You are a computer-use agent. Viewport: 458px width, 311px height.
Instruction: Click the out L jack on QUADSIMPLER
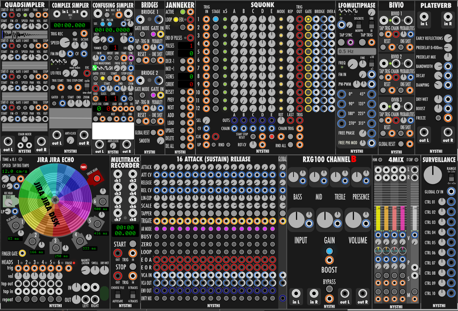pos(8,141)
